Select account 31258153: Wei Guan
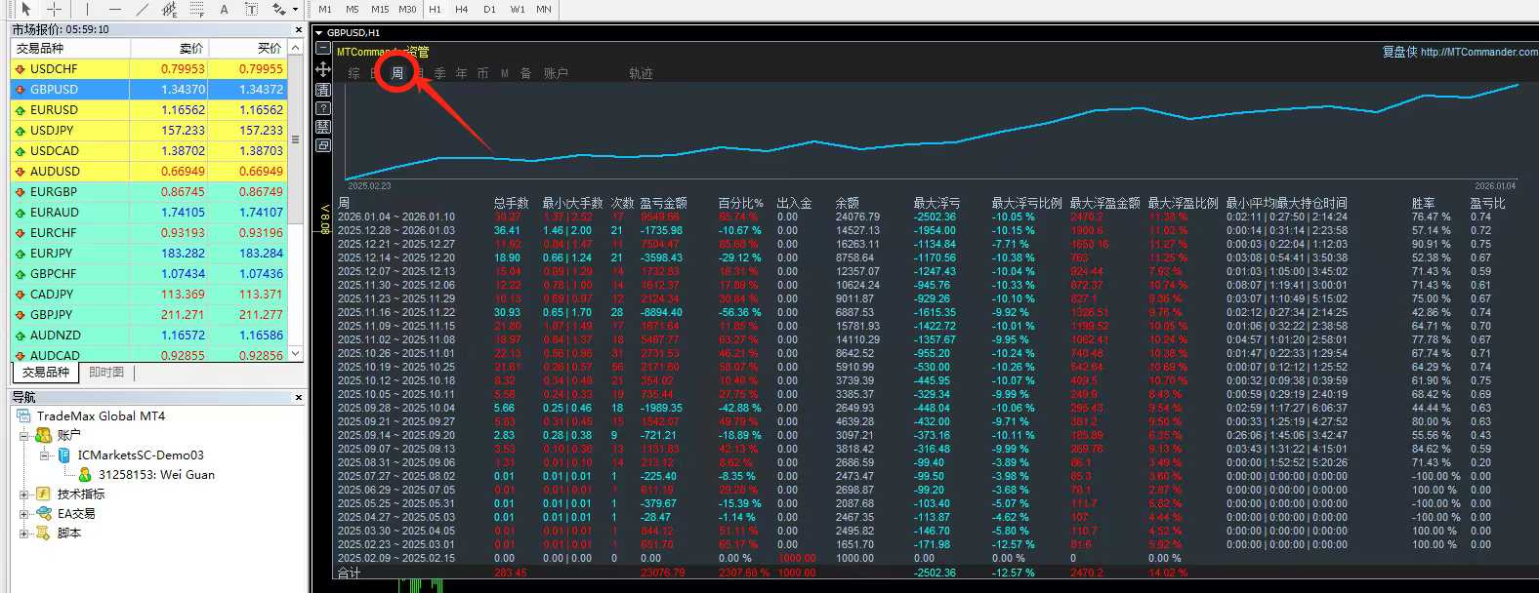This screenshot has height=593, width=1539. (156, 474)
